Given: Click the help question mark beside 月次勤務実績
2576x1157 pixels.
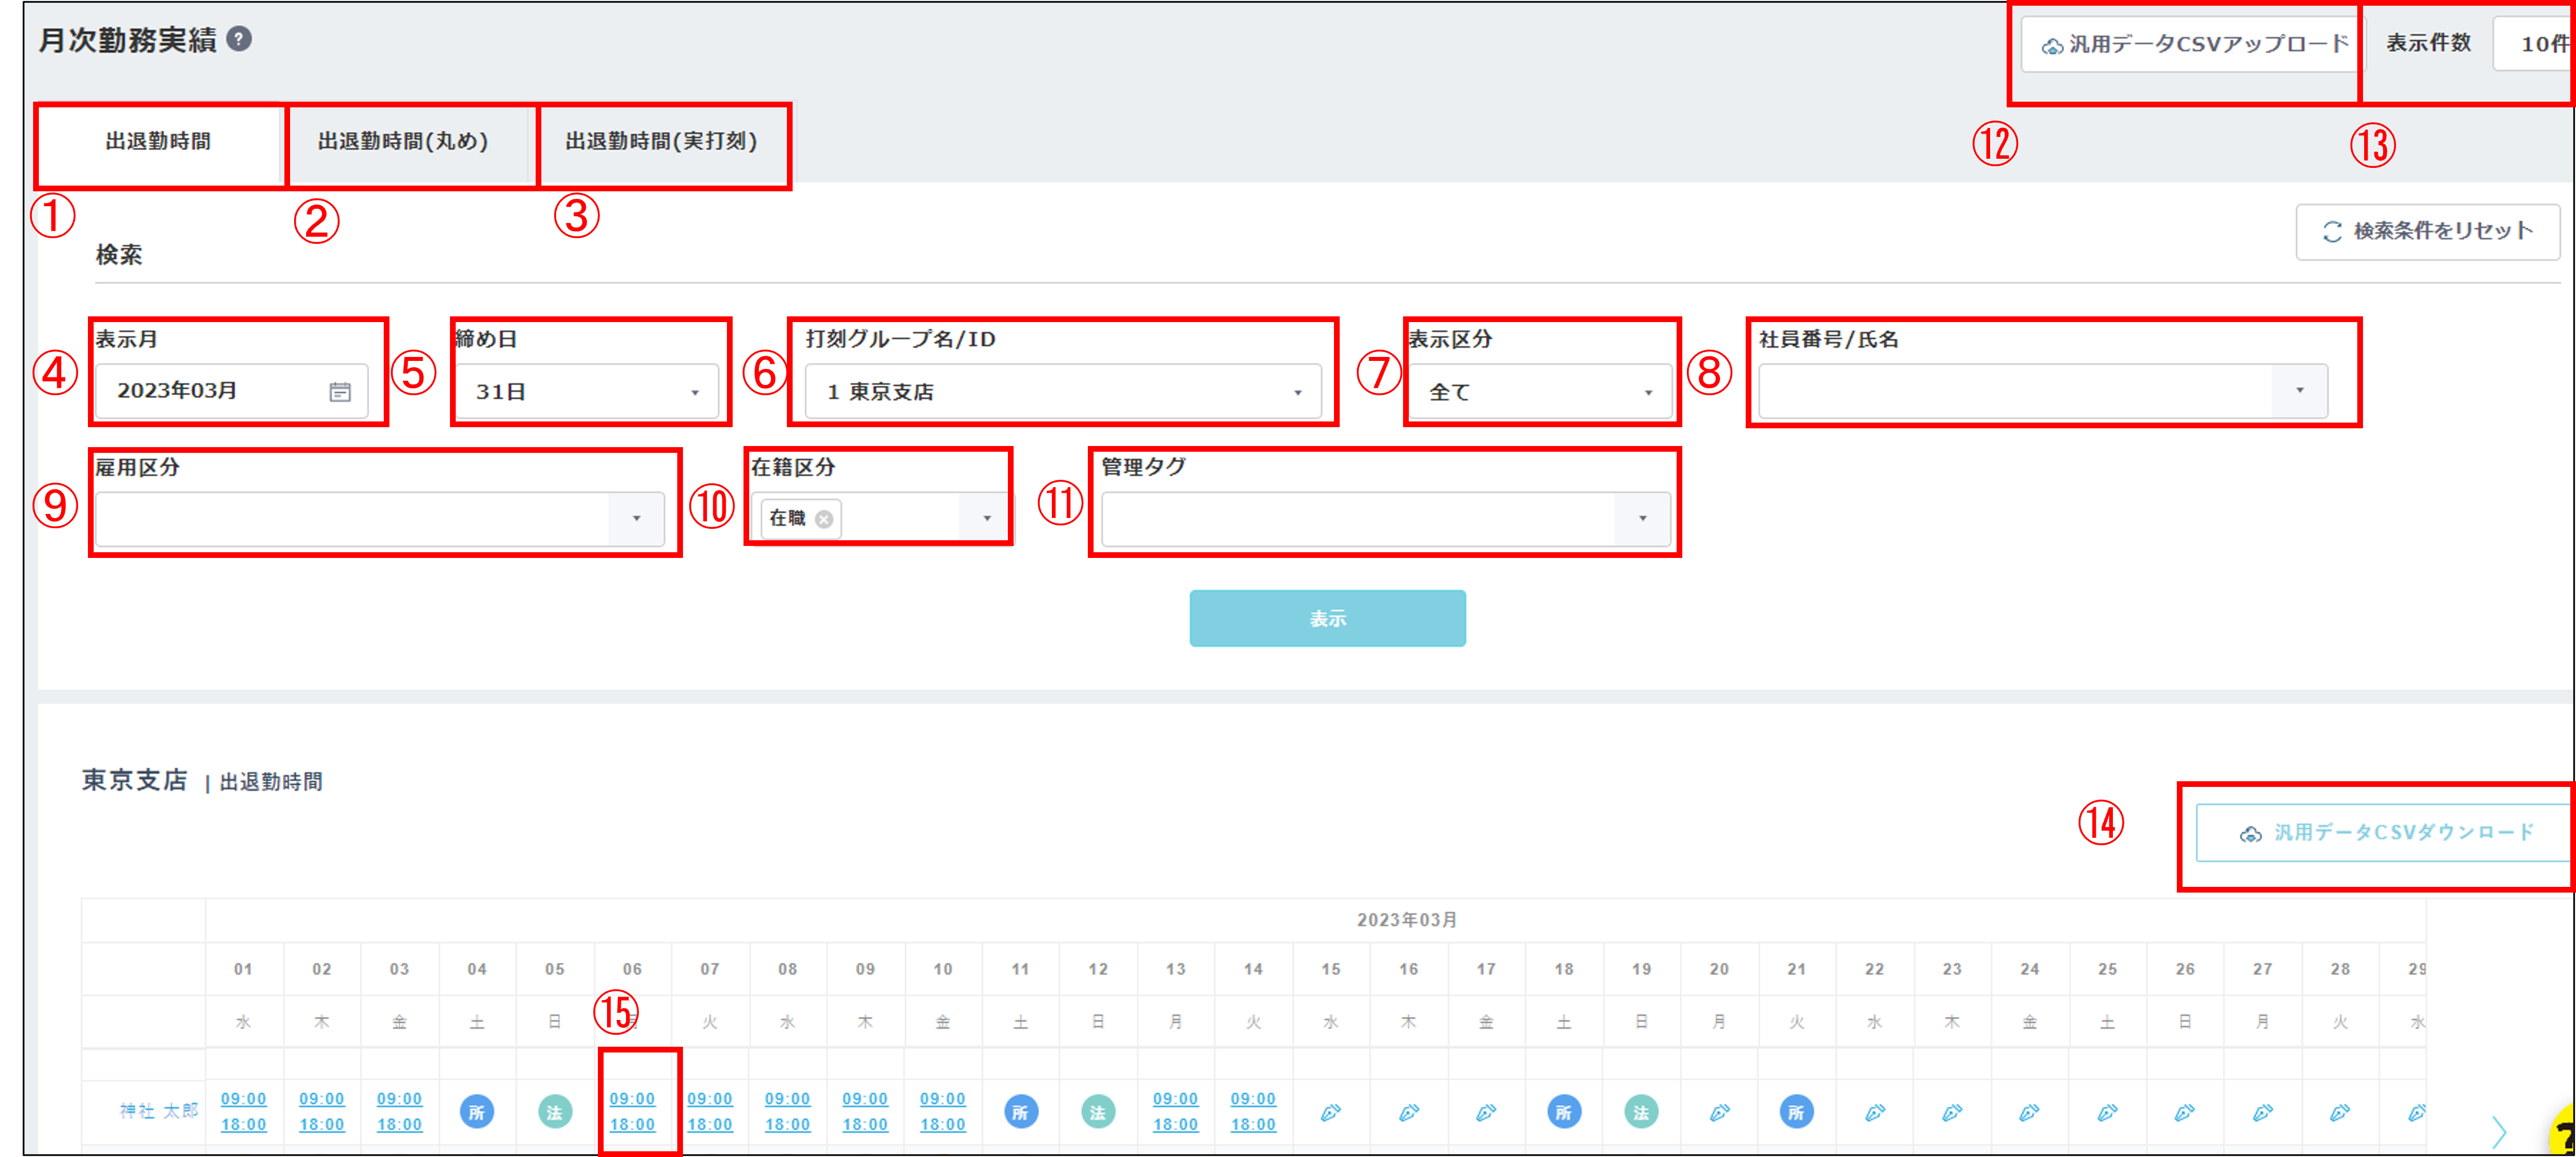Looking at the screenshot, I should tap(239, 39).
